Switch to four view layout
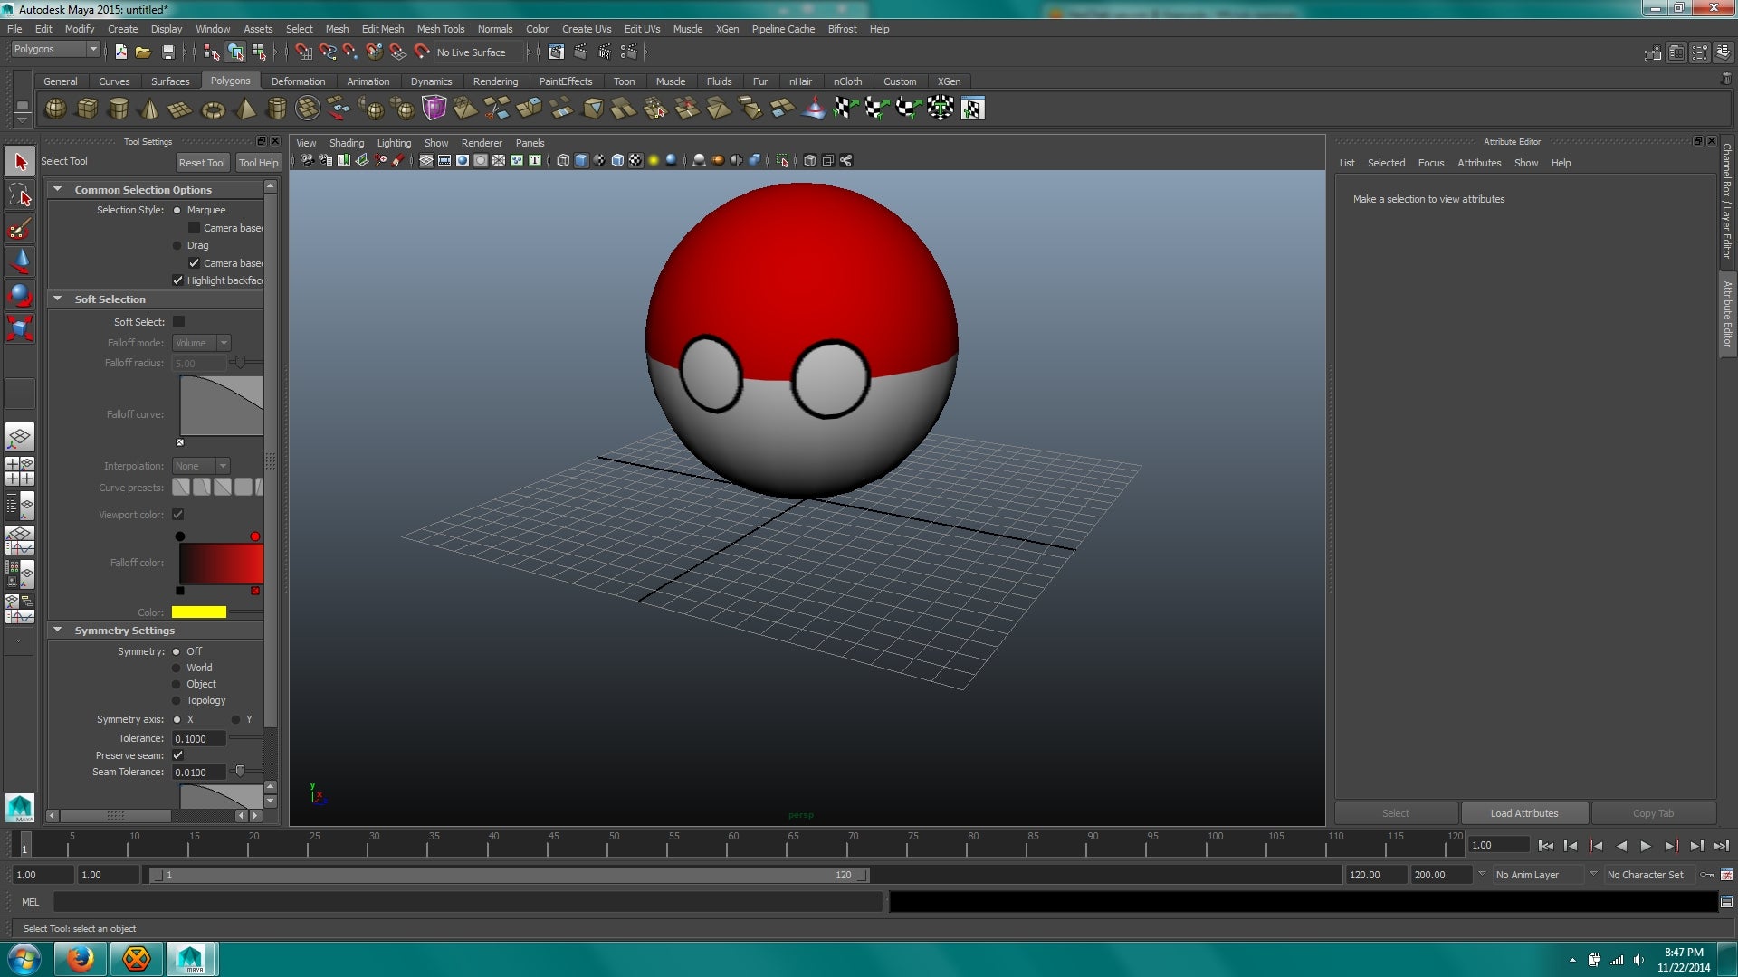Screen dimensions: 1738x977 20,471
